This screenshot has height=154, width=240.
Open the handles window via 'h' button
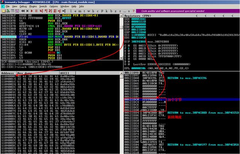coord(88,12)
